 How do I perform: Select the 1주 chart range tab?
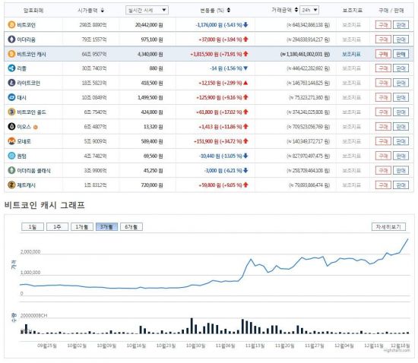click(57, 227)
